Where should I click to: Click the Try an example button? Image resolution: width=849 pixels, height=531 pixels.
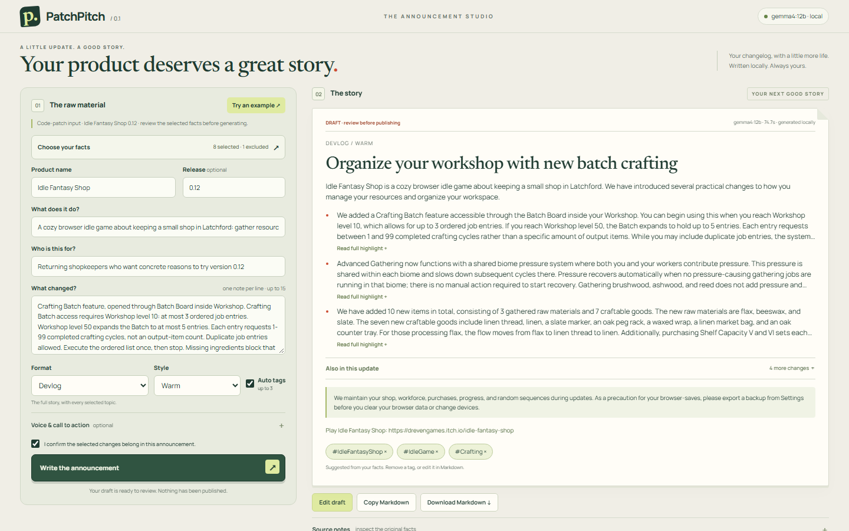(x=256, y=105)
